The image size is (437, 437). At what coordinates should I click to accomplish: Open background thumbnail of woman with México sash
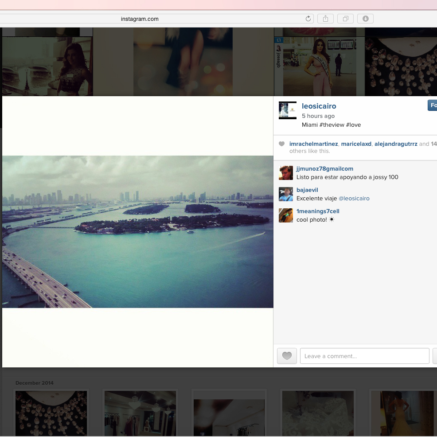tap(320, 66)
